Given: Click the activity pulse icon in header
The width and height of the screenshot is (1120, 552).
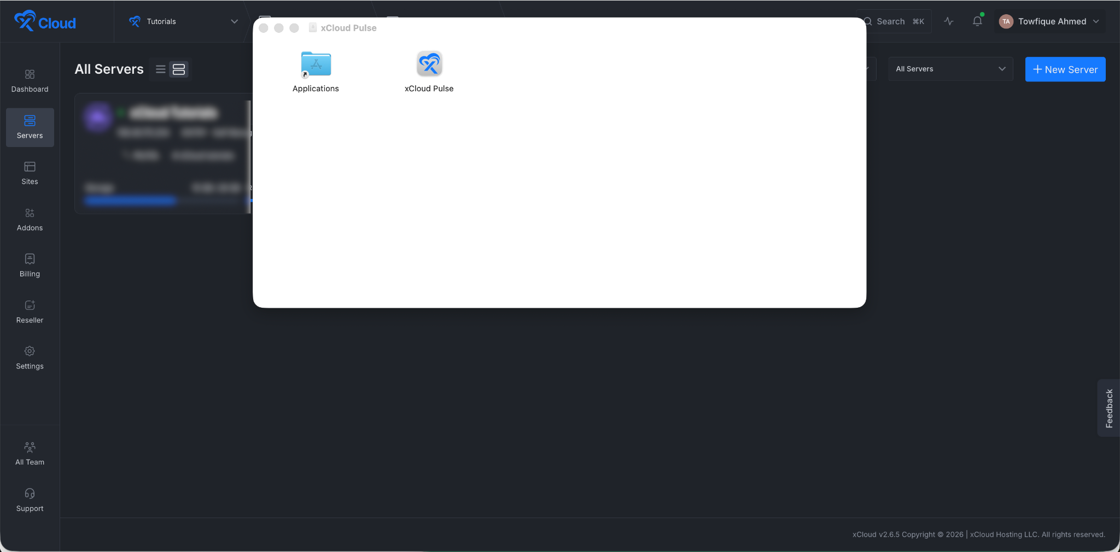Looking at the screenshot, I should [949, 21].
